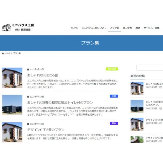163x163 pixels.
Task: Select the プラン集 navigation tab
Action: (114, 28)
